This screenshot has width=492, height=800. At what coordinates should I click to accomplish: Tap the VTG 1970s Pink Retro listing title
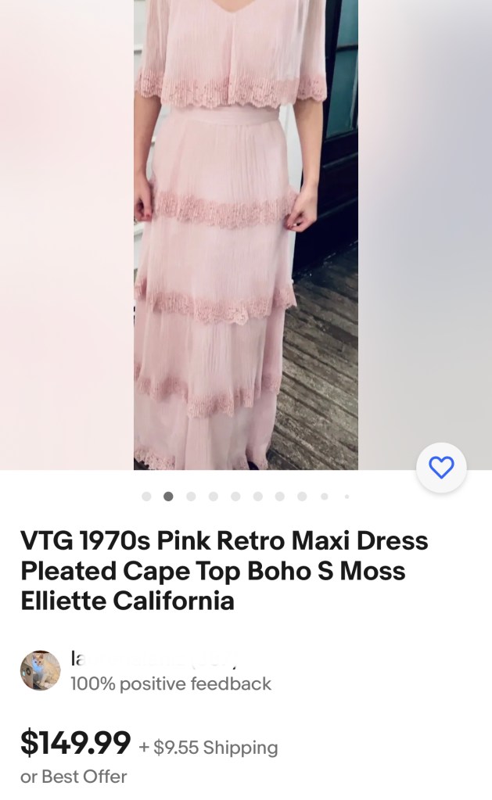click(224, 570)
